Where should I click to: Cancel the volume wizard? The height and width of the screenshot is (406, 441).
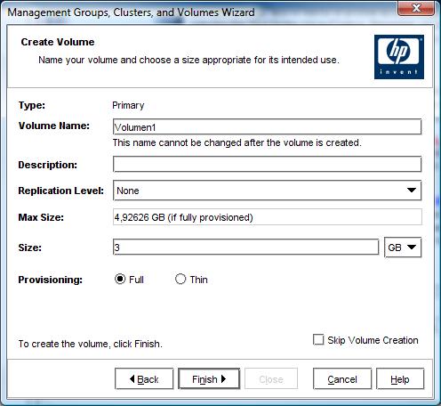(342, 378)
